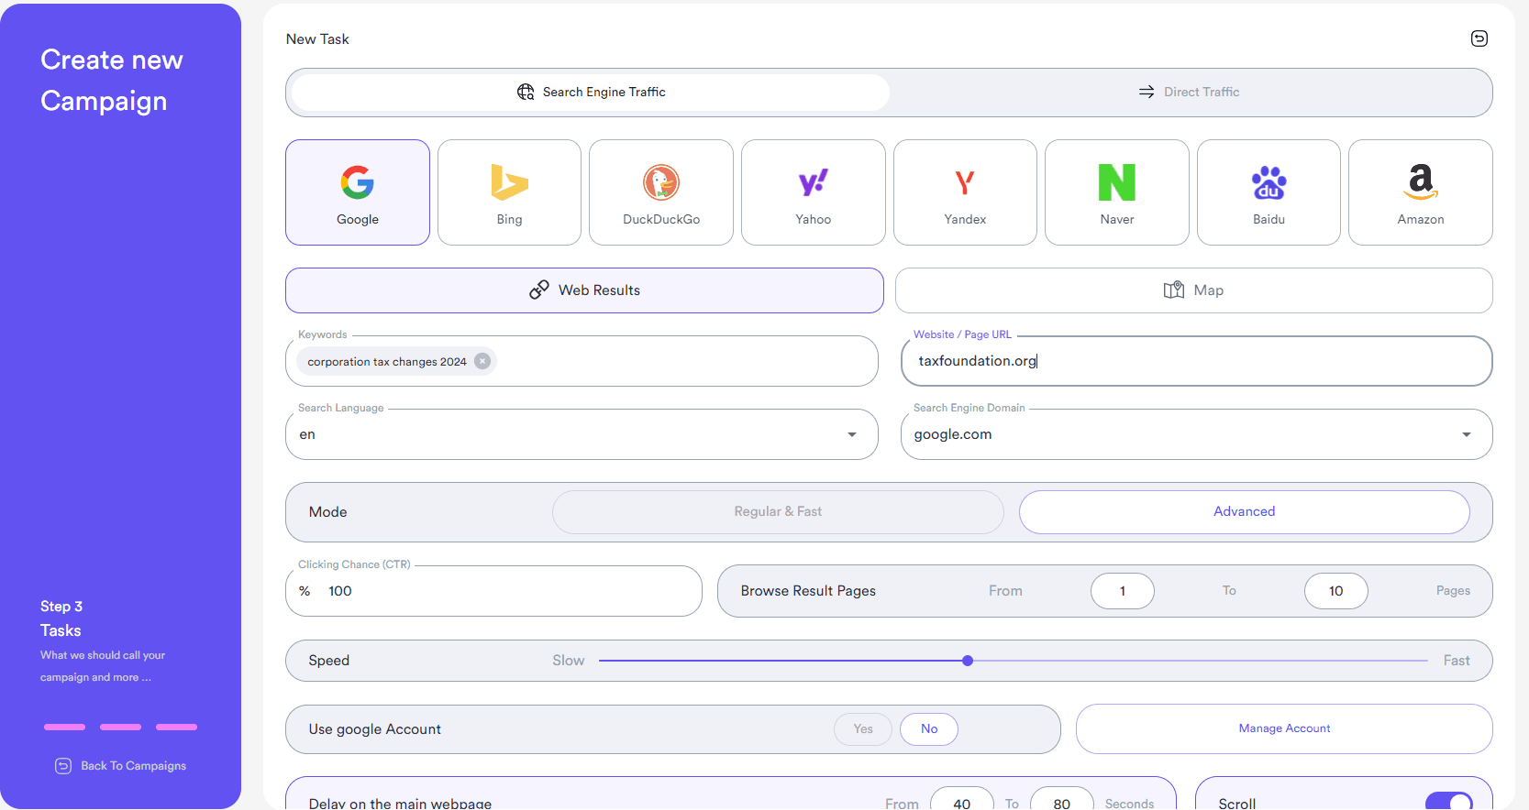
Task: Remove the 'corporation tax changes 2024' keyword chip
Action: 482,361
